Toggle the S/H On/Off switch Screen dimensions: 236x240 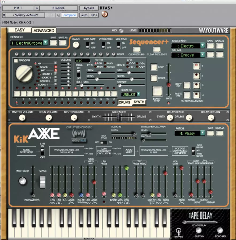42,152
